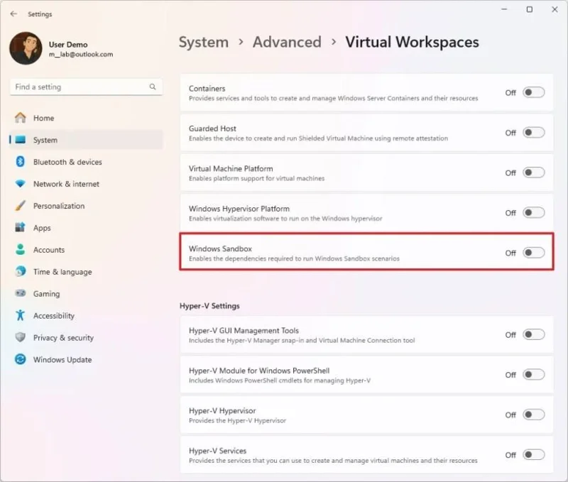Click the Hyper-V Settings heading
This screenshot has width=568, height=482.
(209, 306)
